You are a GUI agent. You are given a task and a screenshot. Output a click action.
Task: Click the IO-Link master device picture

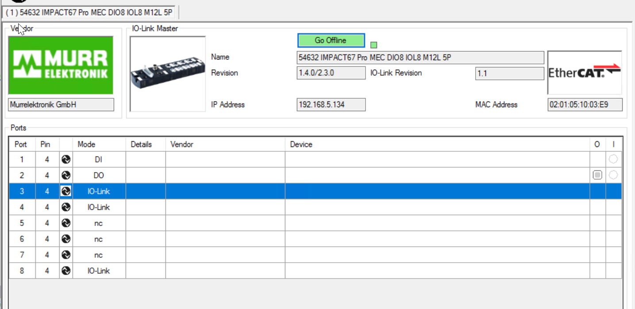click(168, 74)
